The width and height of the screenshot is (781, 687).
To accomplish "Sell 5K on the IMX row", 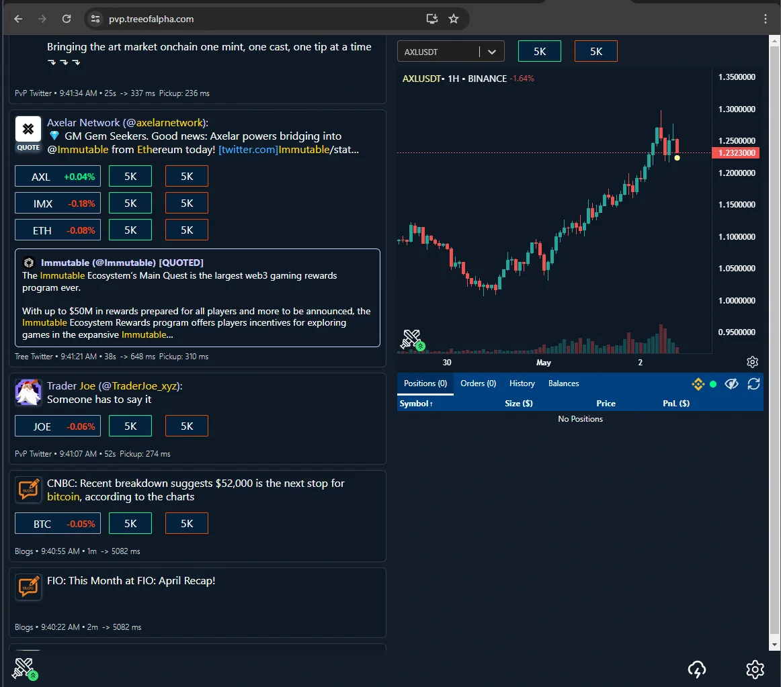I will pyautogui.click(x=187, y=203).
